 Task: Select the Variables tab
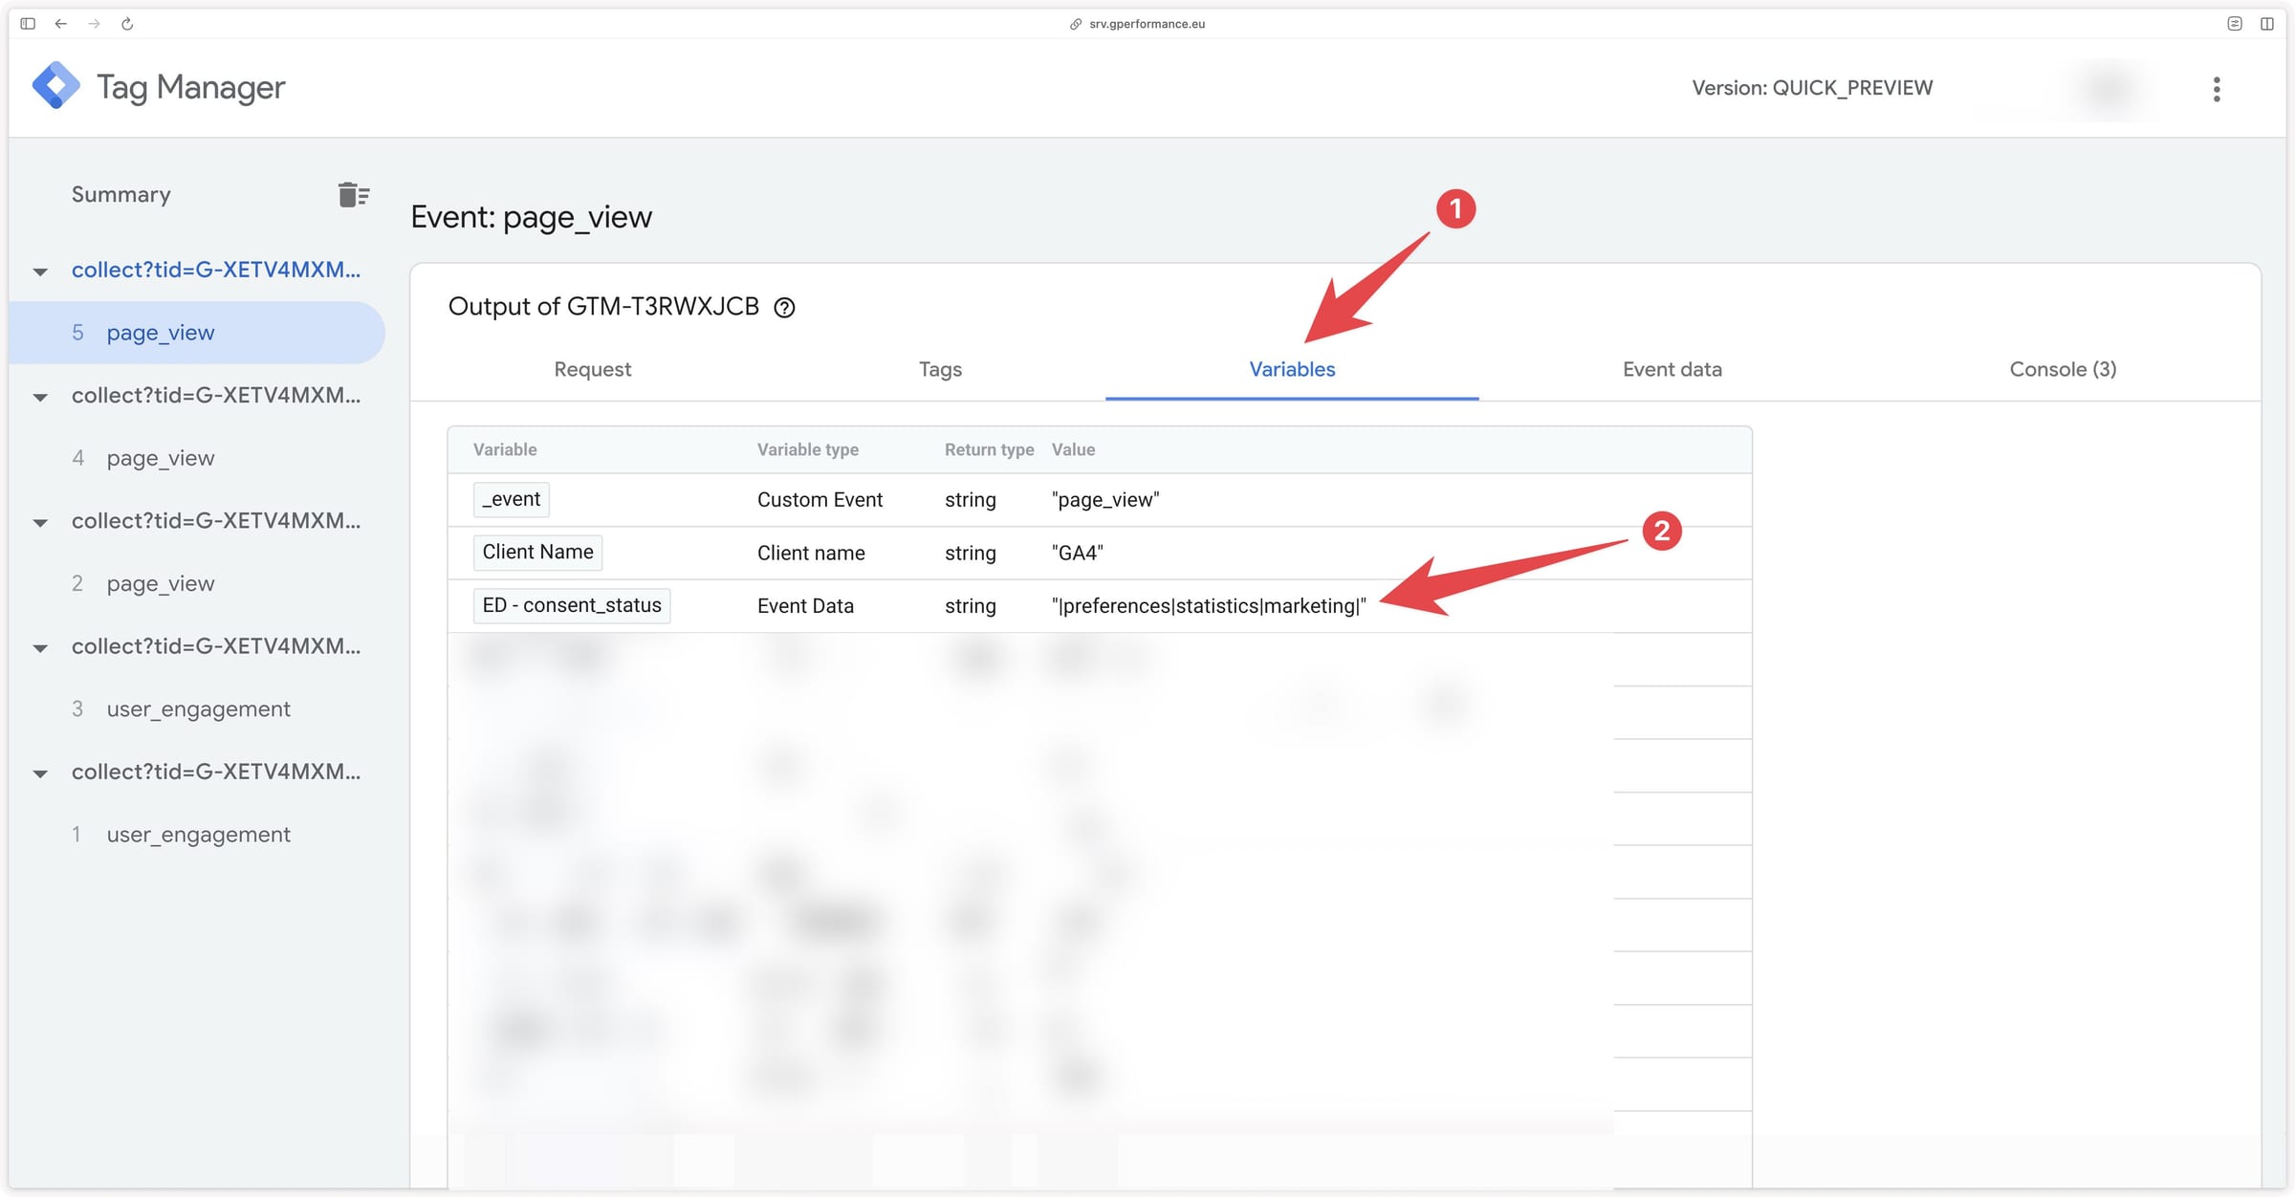(1292, 369)
